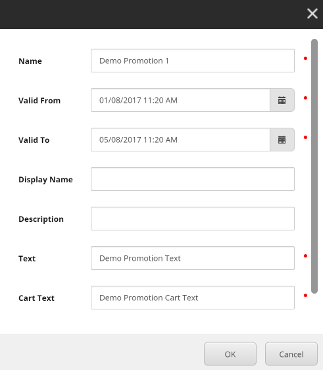Focus the empty Display Name field
Screen dimensions: 323x370
point(193,179)
